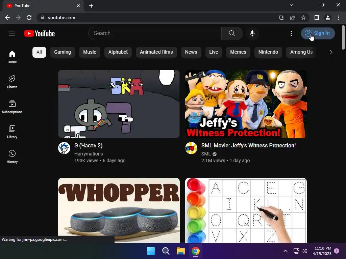Go to Home in sidebar

click(12, 57)
